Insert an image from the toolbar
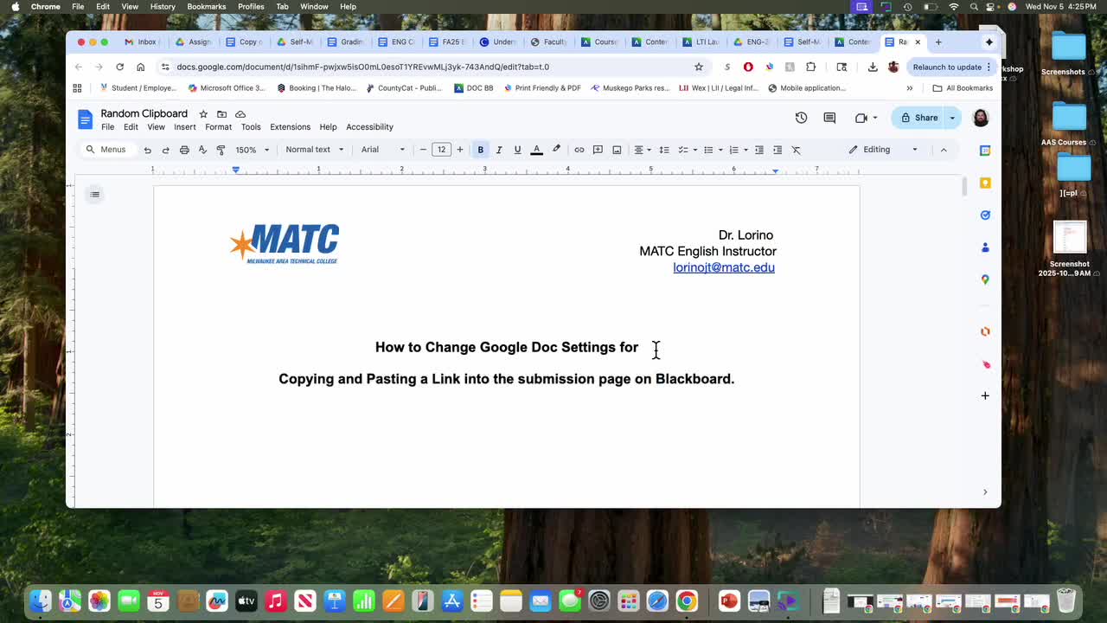Image resolution: width=1107 pixels, height=623 pixels. [617, 150]
